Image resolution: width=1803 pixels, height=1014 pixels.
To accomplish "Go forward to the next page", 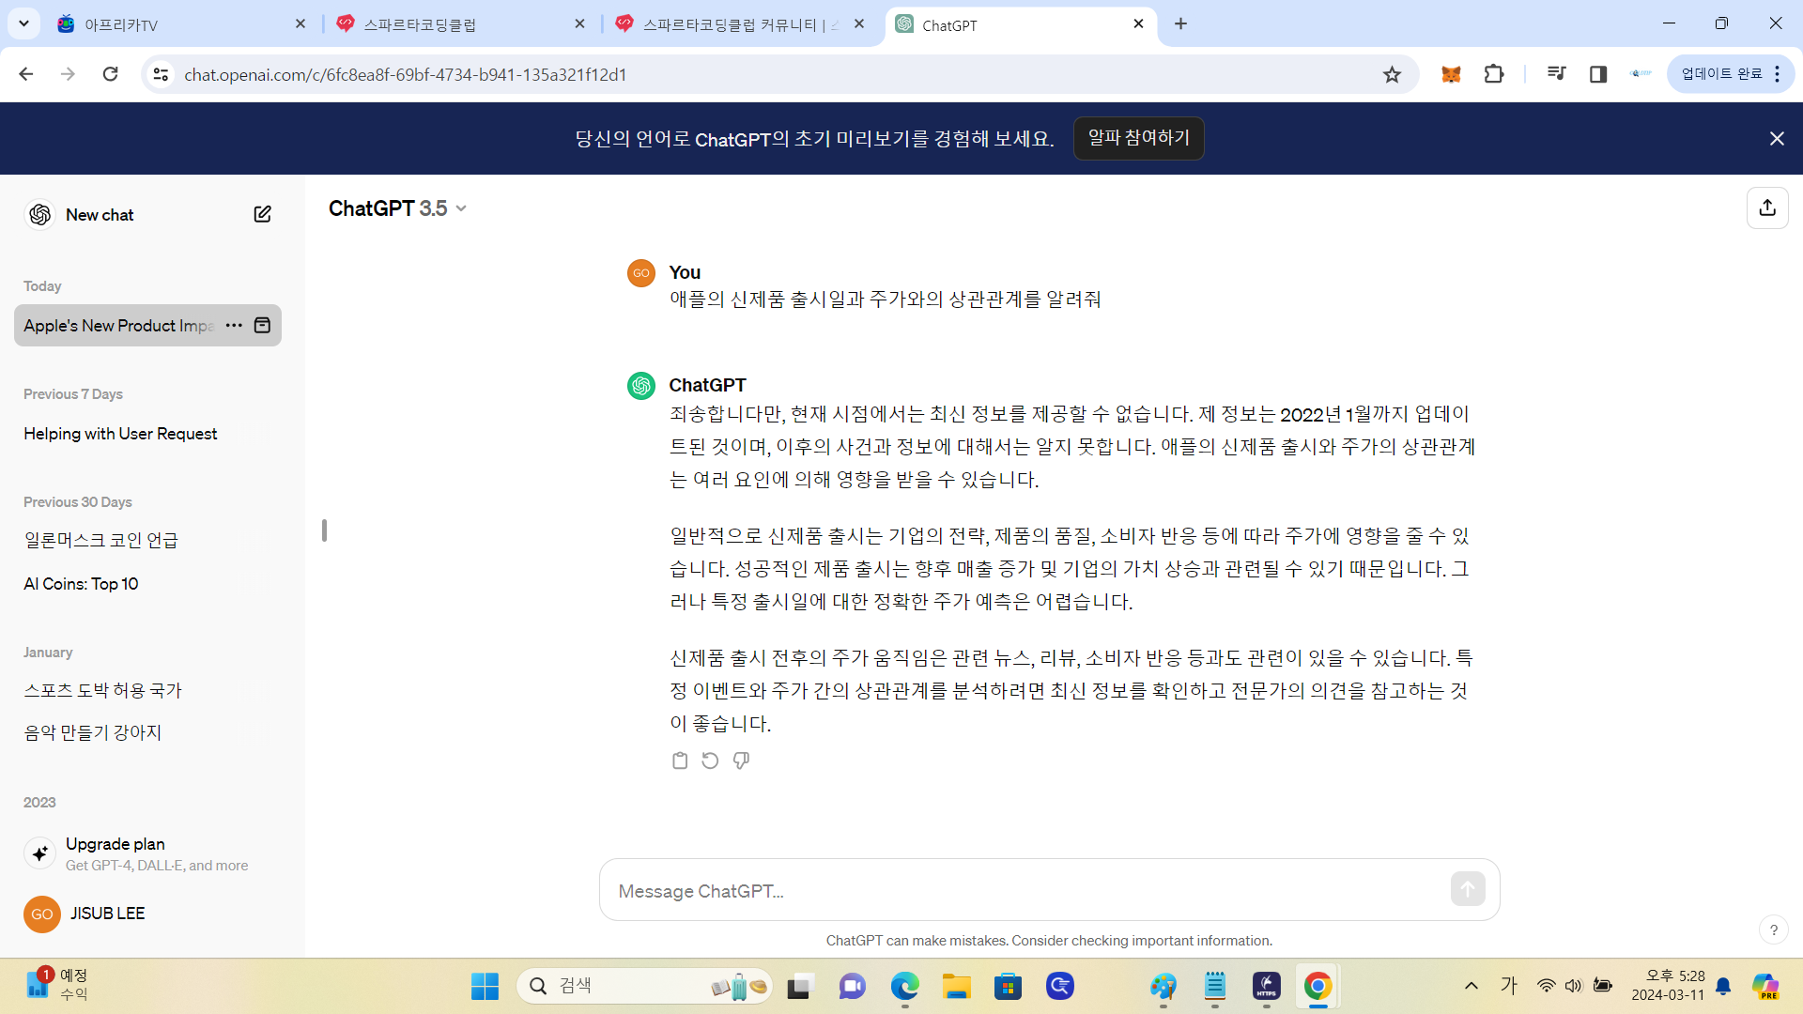I will pos(68,74).
